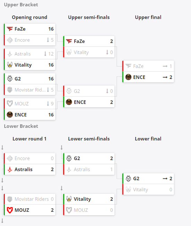The width and height of the screenshot is (191, 226).
Task: Click Vitality logo in Opening round match
Action: (10, 65)
